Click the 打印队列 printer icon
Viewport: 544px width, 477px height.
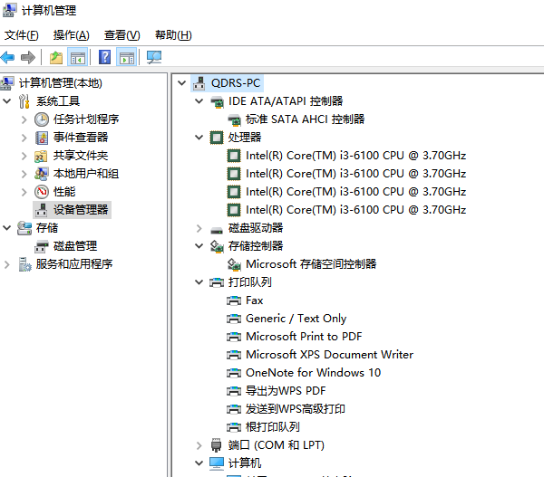[217, 282]
